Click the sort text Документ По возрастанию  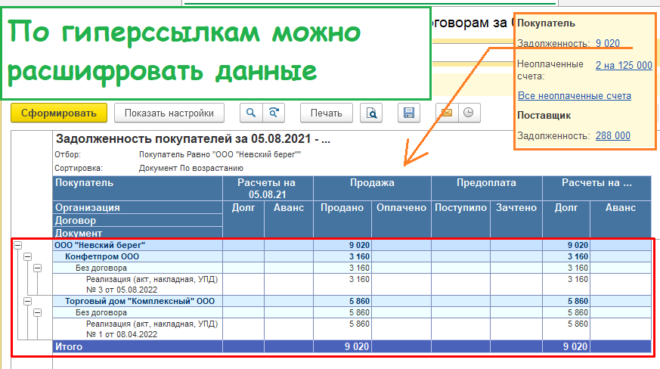[x=191, y=168]
